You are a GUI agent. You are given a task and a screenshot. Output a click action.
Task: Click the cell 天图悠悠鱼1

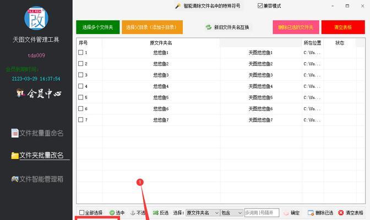coord(260,53)
